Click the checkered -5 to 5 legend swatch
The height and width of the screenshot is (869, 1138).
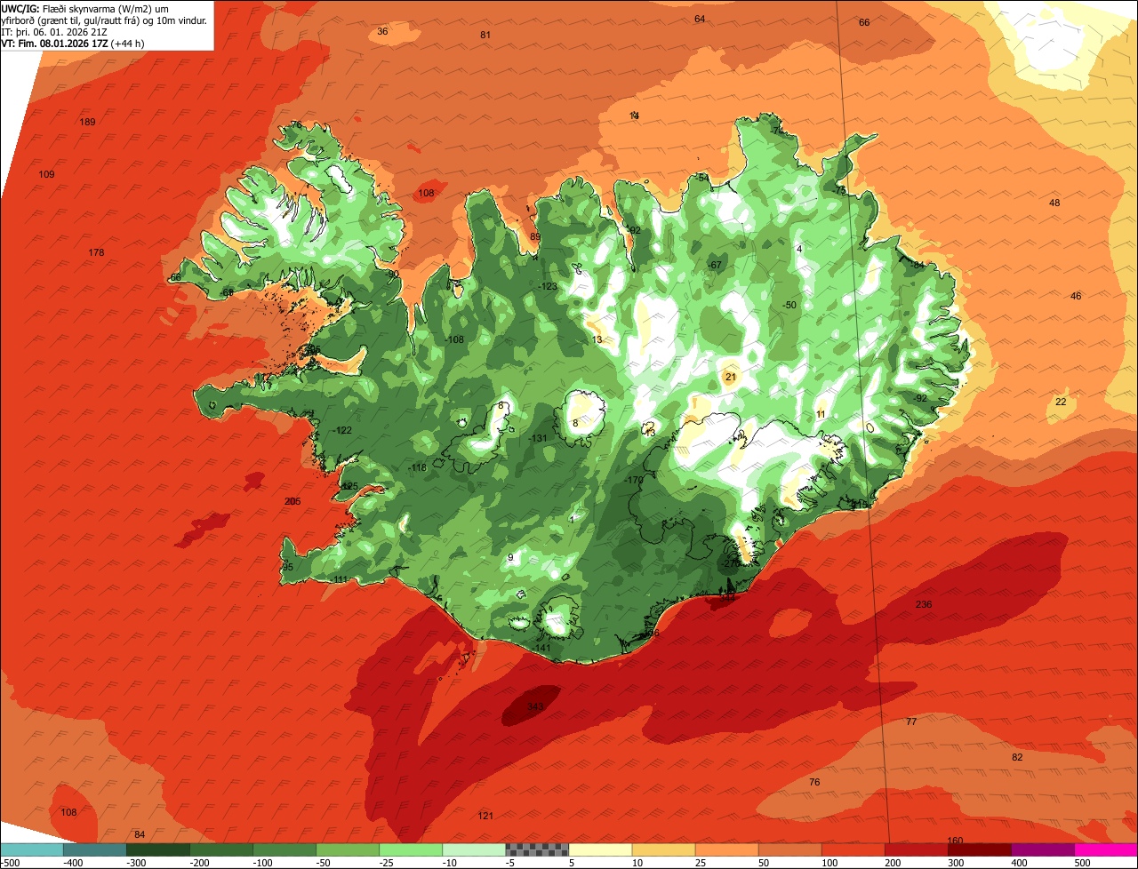click(537, 850)
